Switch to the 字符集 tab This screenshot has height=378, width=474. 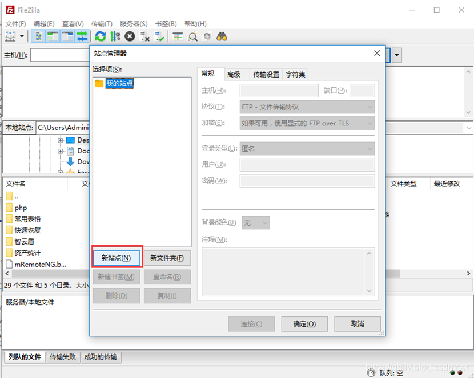(295, 75)
